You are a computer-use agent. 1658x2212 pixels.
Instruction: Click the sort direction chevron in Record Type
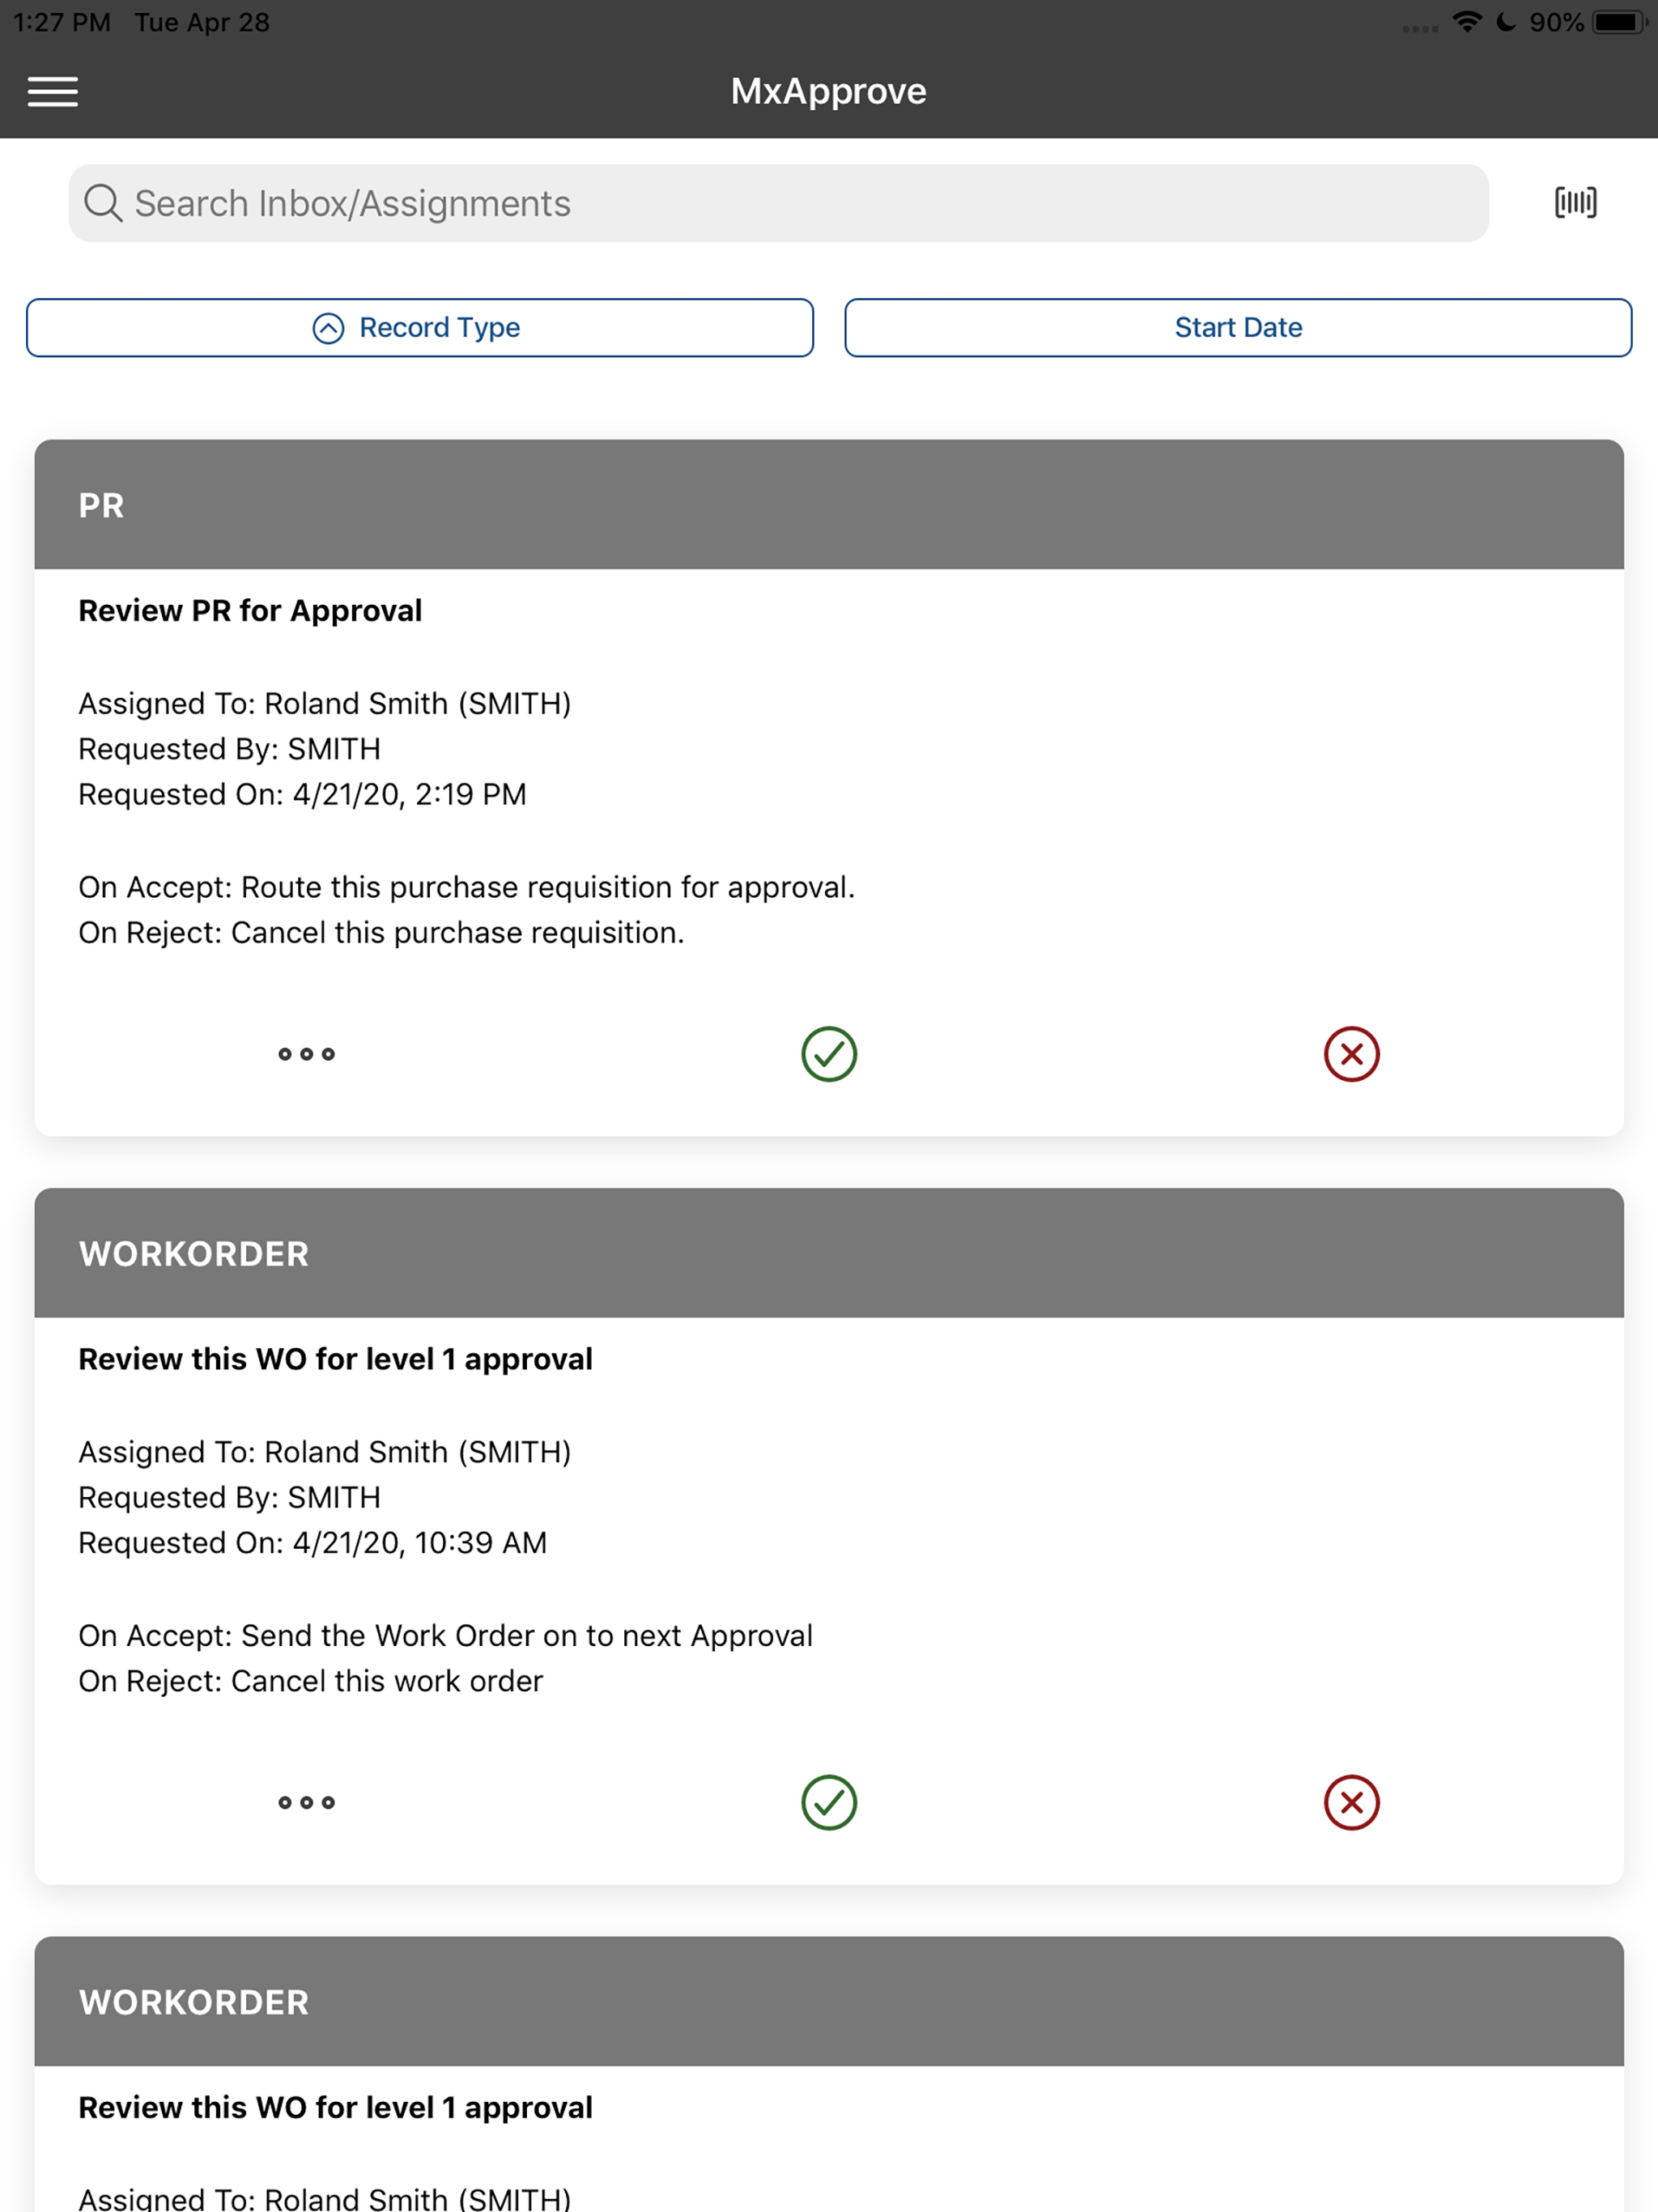[x=328, y=328]
